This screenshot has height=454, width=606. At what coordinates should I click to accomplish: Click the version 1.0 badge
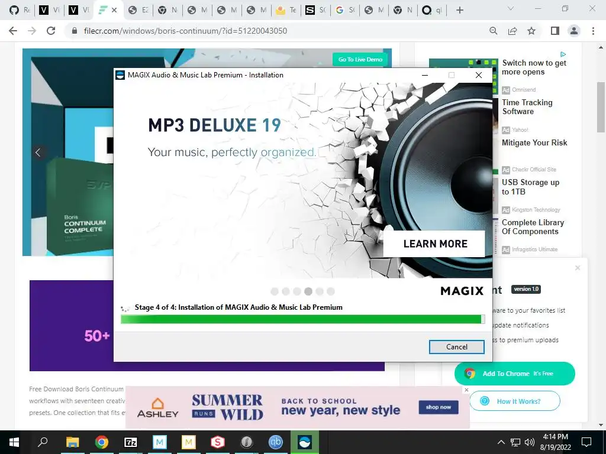526,289
